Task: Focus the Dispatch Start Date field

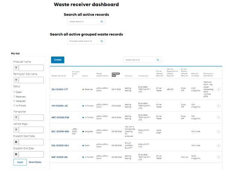Action: [31, 142]
